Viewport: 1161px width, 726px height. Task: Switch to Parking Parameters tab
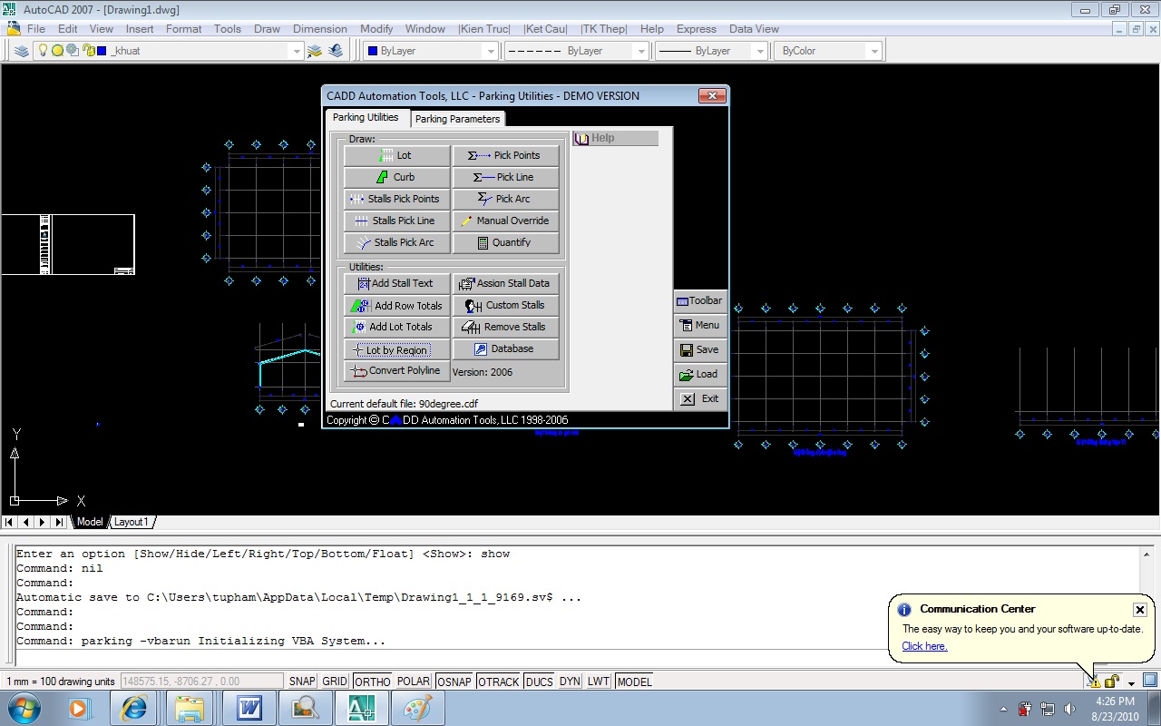tap(457, 119)
